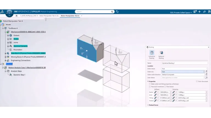This screenshot has height=118, width=211.
Task: Click the Inner sleeve selection field
Action: point(183,78)
